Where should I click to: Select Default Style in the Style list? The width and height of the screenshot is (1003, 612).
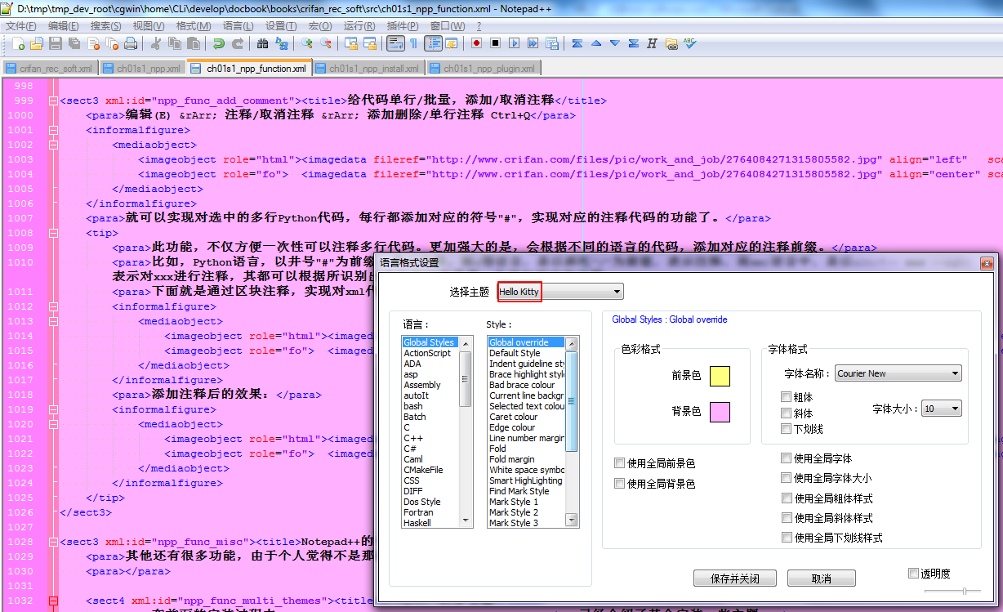click(515, 353)
